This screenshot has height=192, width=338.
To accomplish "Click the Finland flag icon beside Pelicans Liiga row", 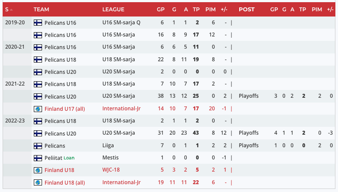I will (37, 146).
